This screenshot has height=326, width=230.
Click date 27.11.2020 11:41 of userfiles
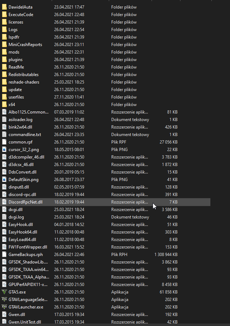pyautogui.click(x=69, y=97)
